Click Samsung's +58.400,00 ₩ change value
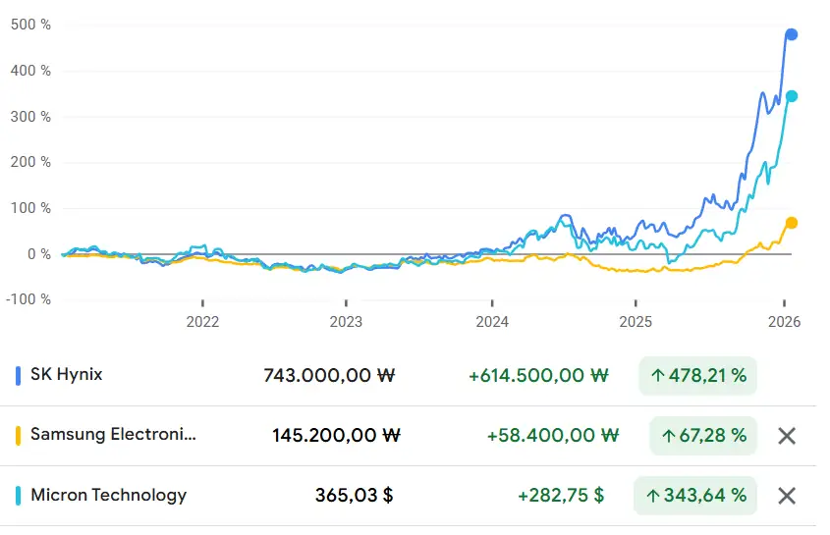 (553, 436)
